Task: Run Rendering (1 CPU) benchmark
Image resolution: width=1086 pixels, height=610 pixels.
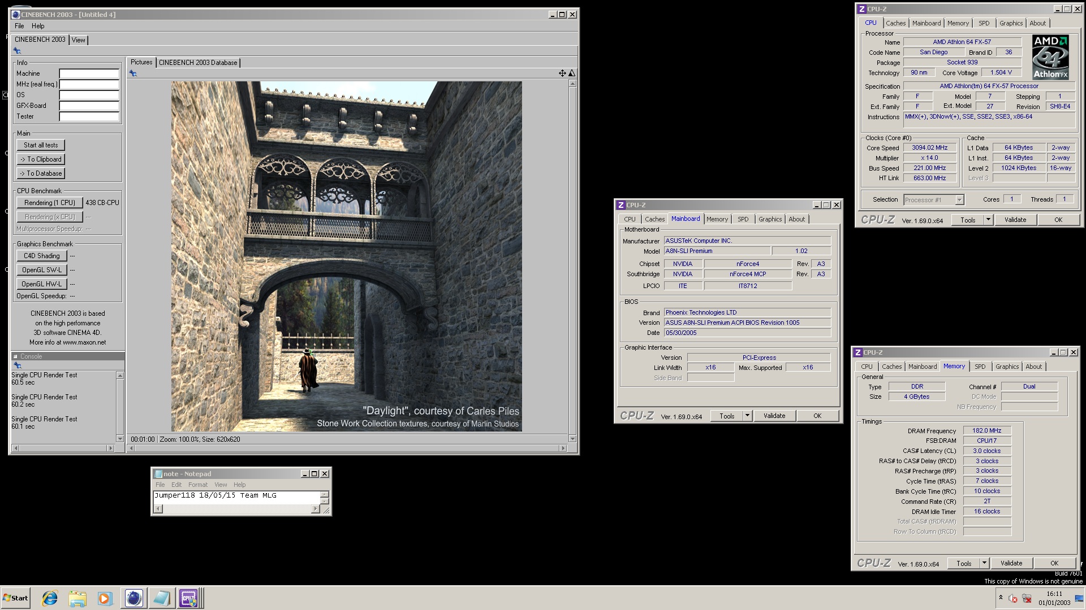Action: click(x=50, y=203)
